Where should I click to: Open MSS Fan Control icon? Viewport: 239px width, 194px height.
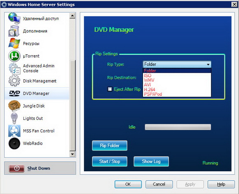click(14, 131)
